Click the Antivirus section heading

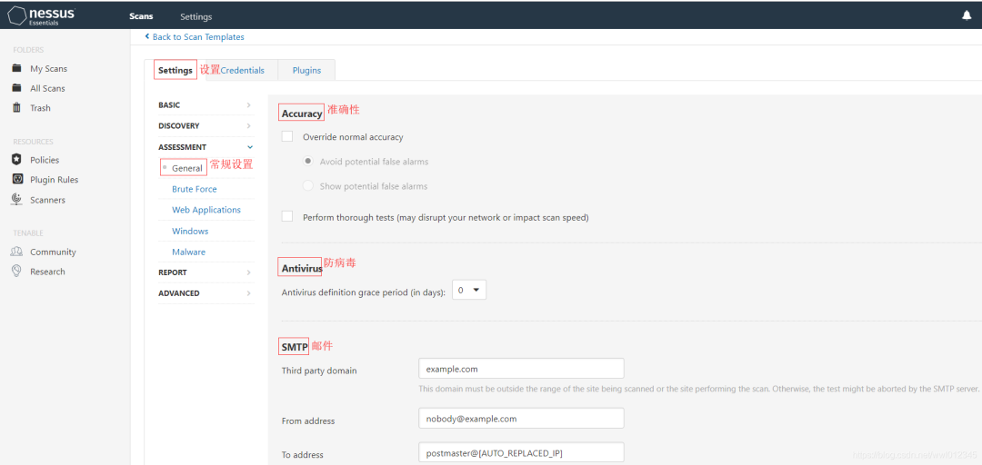[302, 268]
